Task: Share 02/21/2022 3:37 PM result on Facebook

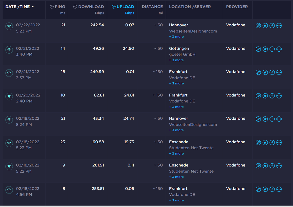Action: point(272,72)
